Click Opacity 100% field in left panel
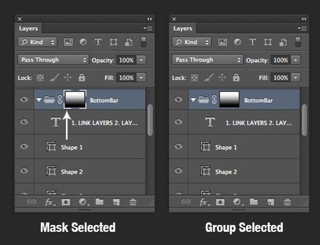 (126, 60)
